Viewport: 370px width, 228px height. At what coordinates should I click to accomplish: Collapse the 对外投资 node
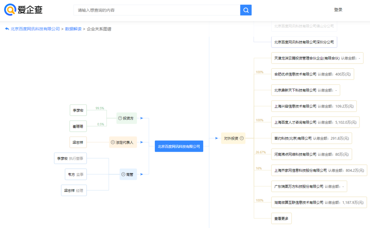242,138
